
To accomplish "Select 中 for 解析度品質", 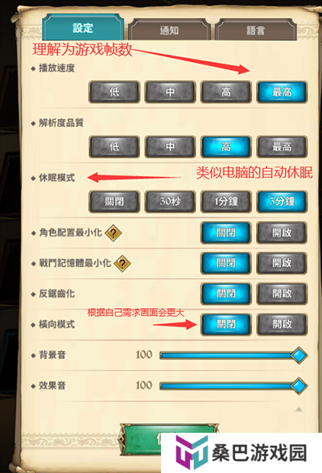I will [x=170, y=146].
